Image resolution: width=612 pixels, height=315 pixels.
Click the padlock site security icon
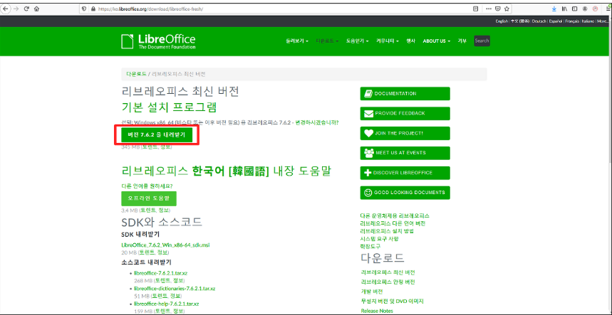(x=93, y=9)
